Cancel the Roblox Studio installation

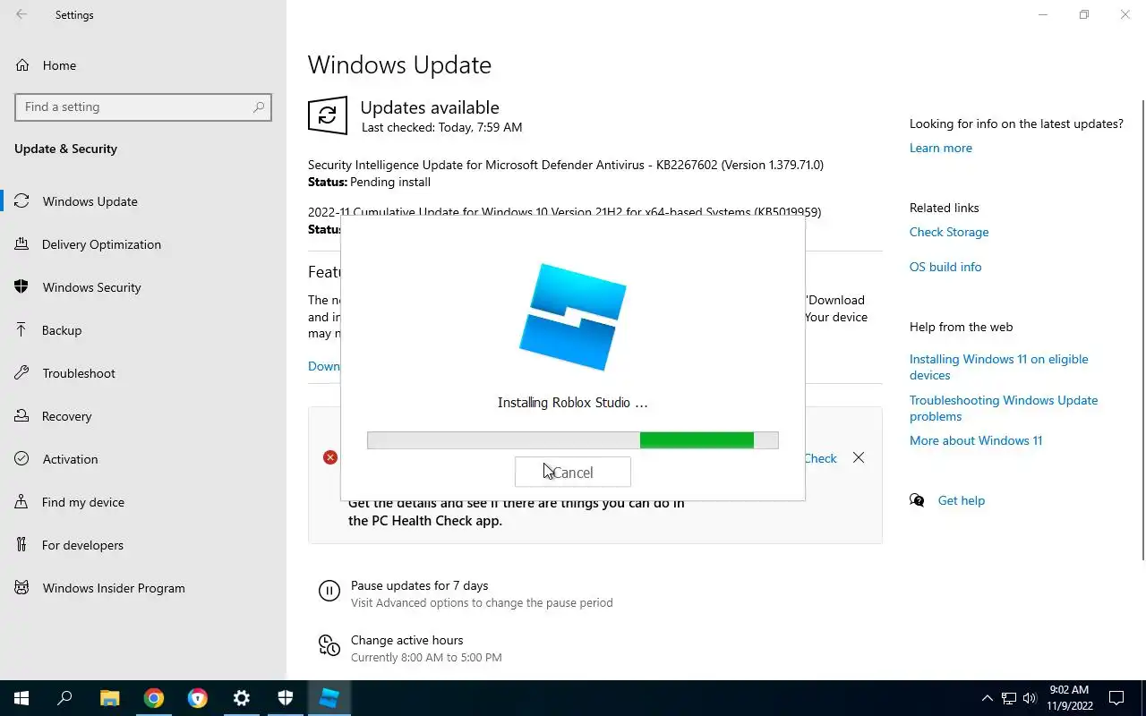(x=573, y=473)
